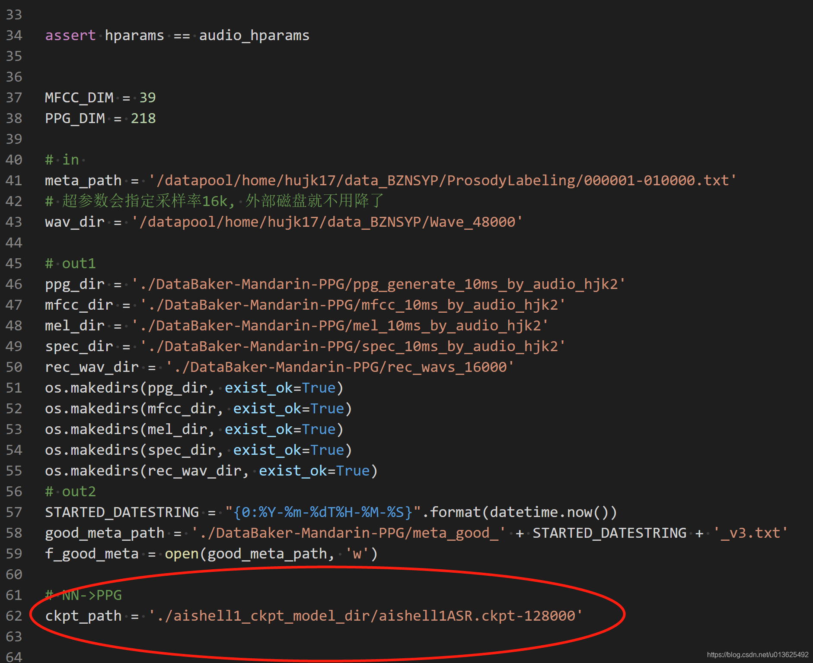Click line number 34 in gutter
The height and width of the screenshot is (663, 813).
coord(14,35)
